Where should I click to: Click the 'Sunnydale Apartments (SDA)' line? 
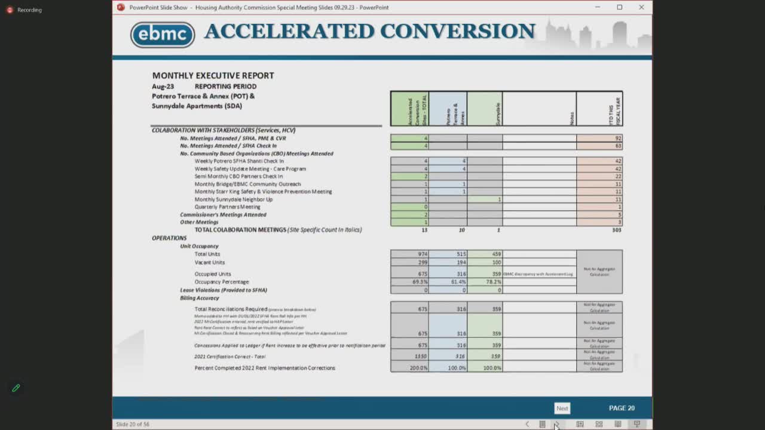click(x=197, y=106)
